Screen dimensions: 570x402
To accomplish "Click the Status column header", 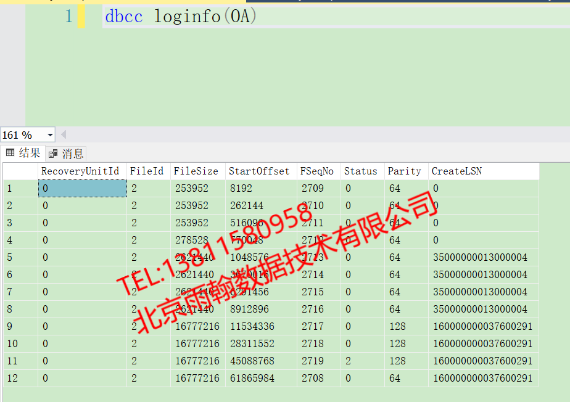I will click(363, 171).
